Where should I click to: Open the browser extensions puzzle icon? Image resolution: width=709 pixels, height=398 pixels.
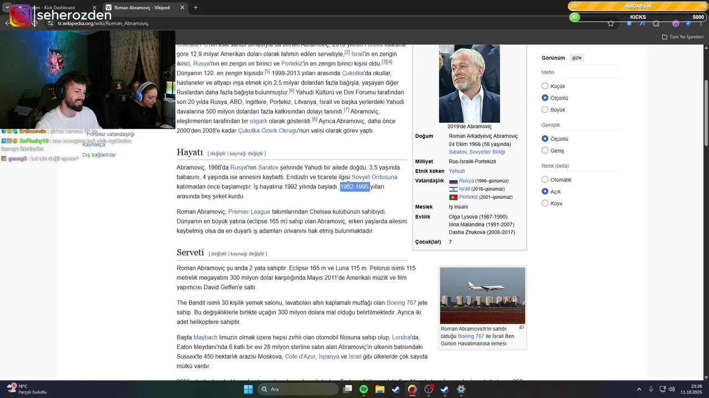click(656, 23)
